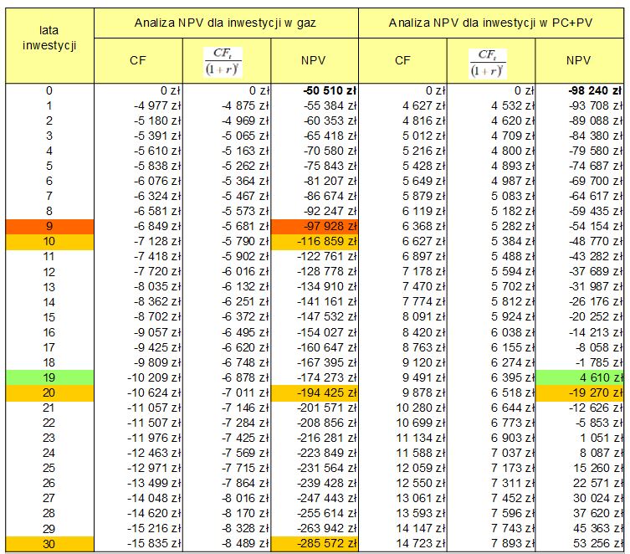630x554 pixels.
Task: Select gas CF value -7 720 zł
Action: tap(157, 272)
